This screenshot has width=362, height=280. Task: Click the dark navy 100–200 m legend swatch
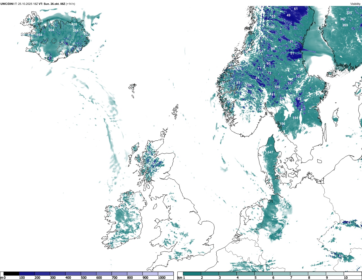click(x=27, y=274)
